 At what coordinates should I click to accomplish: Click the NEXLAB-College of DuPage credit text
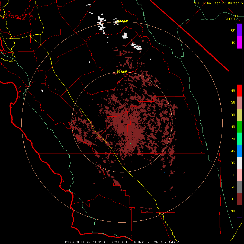point(216,3)
